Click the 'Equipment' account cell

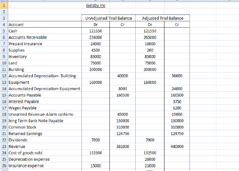click(x=45, y=82)
